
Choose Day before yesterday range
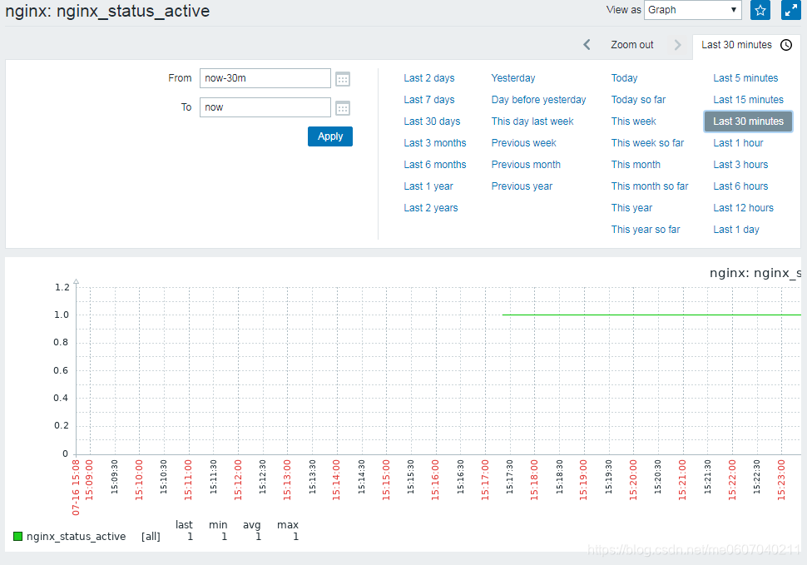tap(538, 100)
